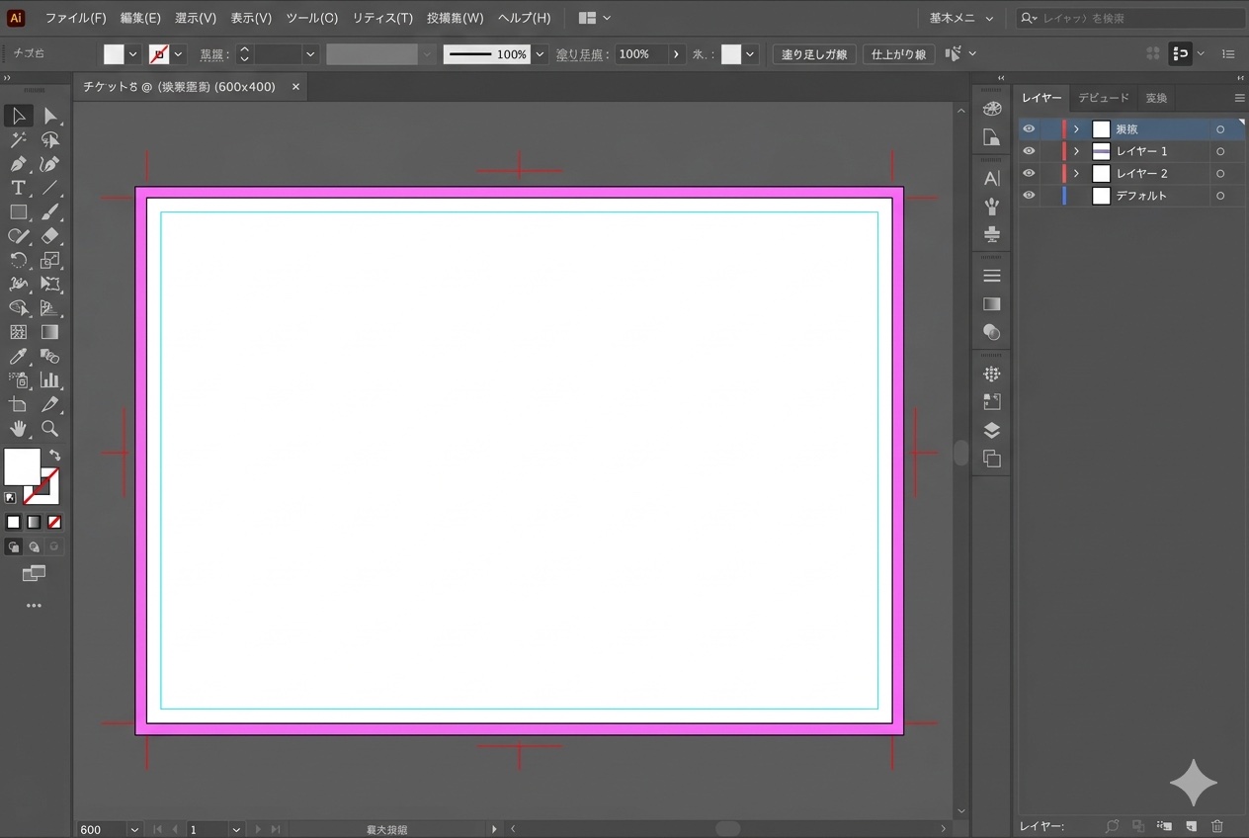The height and width of the screenshot is (838, 1249).
Task: Open the zoom level dropdown showing 600
Action: [134, 830]
